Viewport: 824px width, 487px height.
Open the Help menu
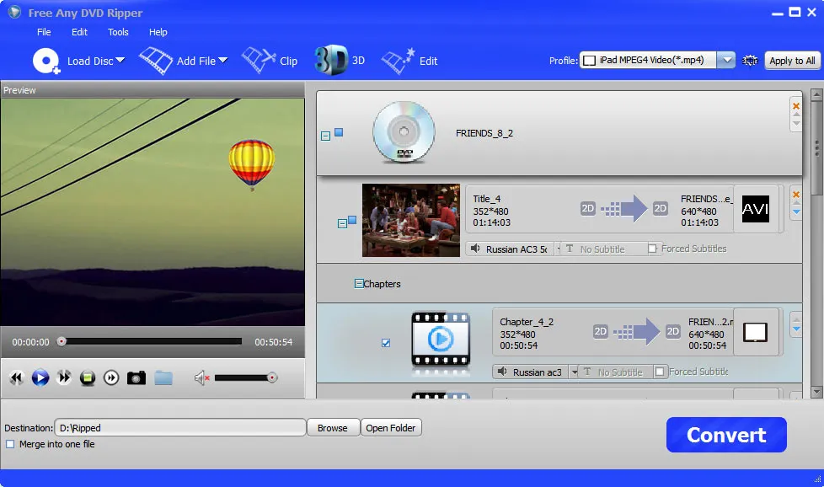pyautogui.click(x=158, y=32)
